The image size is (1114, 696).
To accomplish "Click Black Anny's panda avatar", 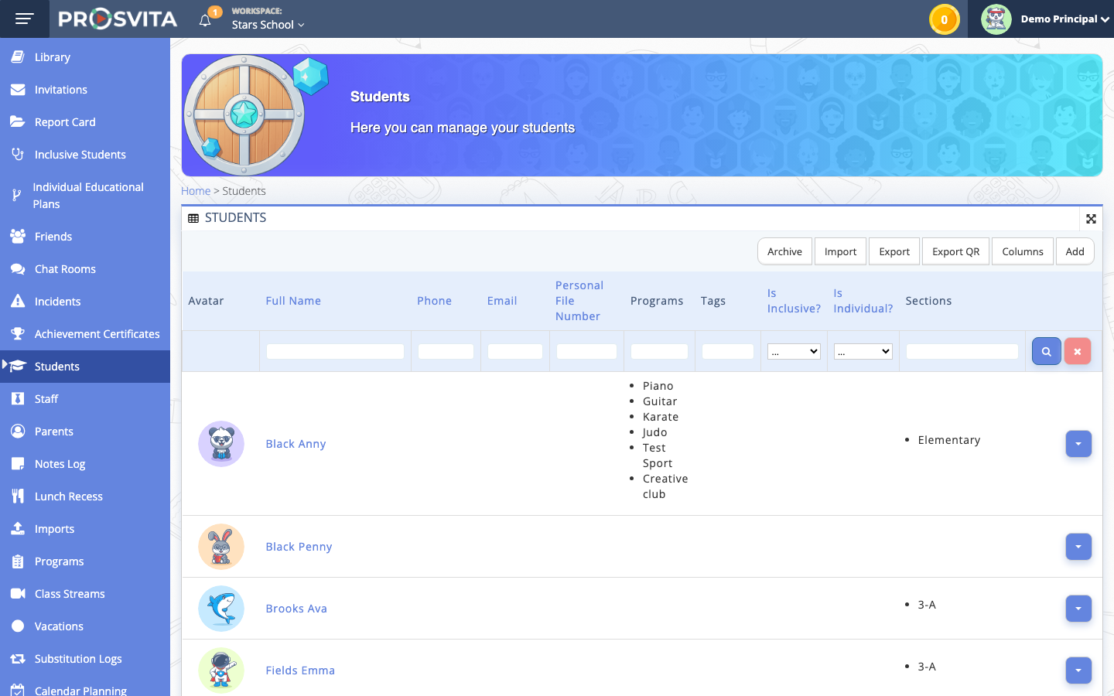I will (x=221, y=444).
